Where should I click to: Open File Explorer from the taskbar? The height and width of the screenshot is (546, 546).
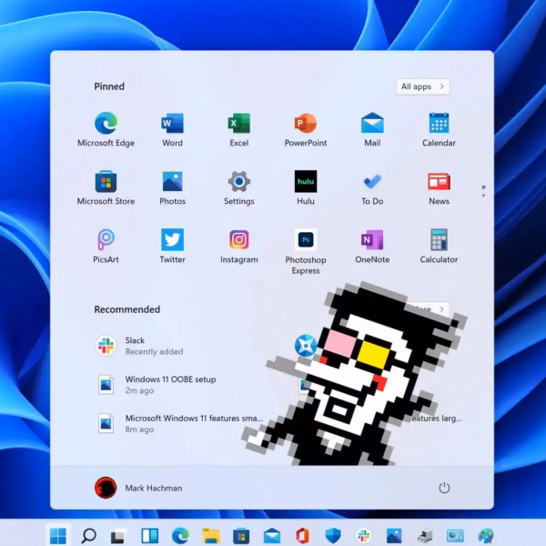[211, 536]
